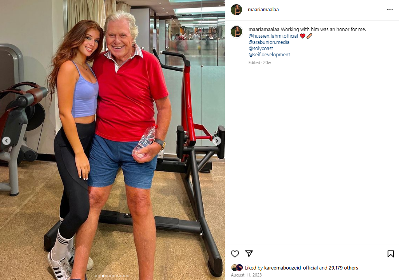Save post with bookmark icon
This screenshot has height=280, width=399.
pyautogui.click(x=390, y=254)
